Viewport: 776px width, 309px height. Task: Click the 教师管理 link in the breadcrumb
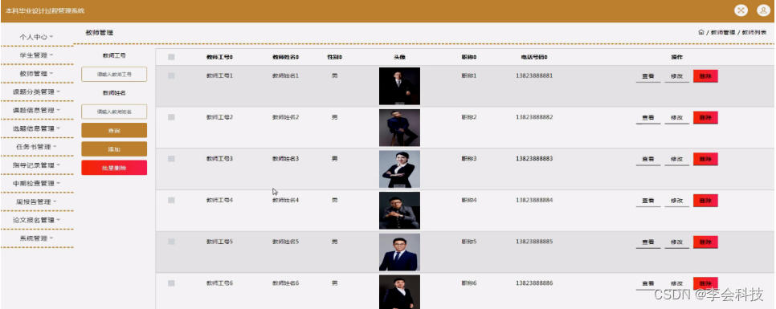pos(722,33)
